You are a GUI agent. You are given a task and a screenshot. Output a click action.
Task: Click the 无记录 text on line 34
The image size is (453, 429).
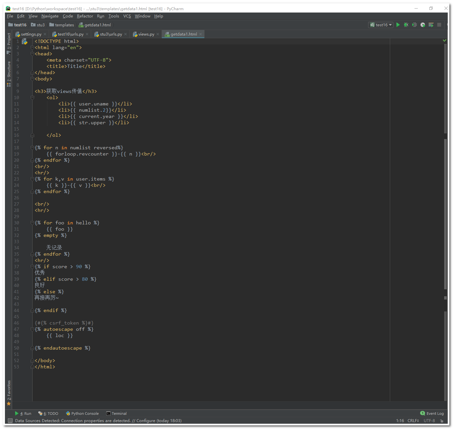tap(54, 248)
